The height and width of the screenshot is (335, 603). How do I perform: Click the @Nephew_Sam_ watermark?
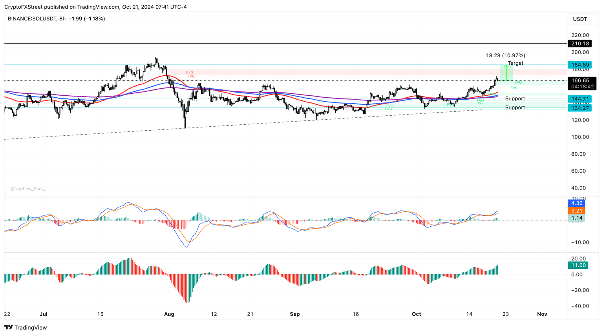tap(27, 189)
